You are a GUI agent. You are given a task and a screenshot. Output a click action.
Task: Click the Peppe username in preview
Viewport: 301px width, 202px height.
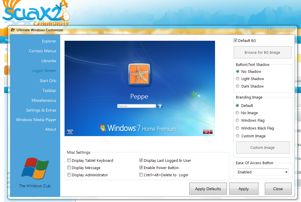pyautogui.click(x=139, y=97)
